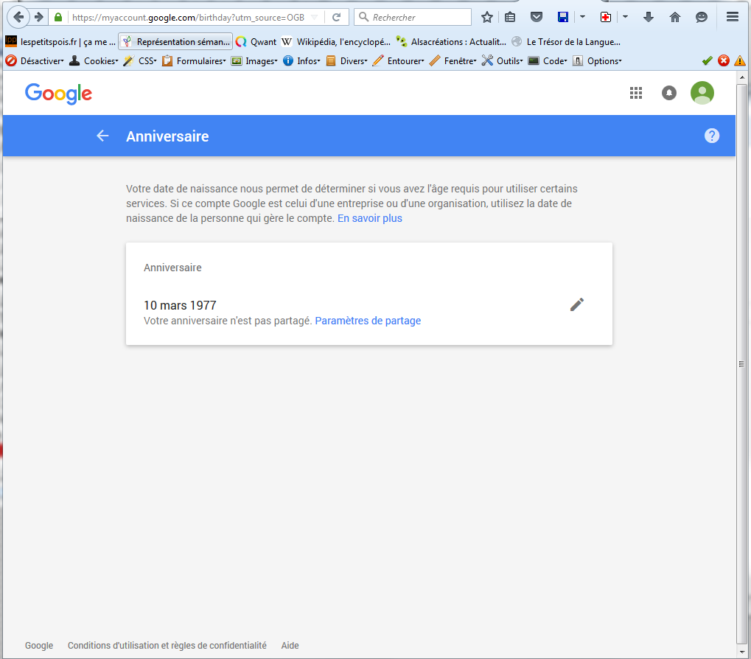
Task: Click the green padlock security icon
Action: pyautogui.click(x=58, y=17)
